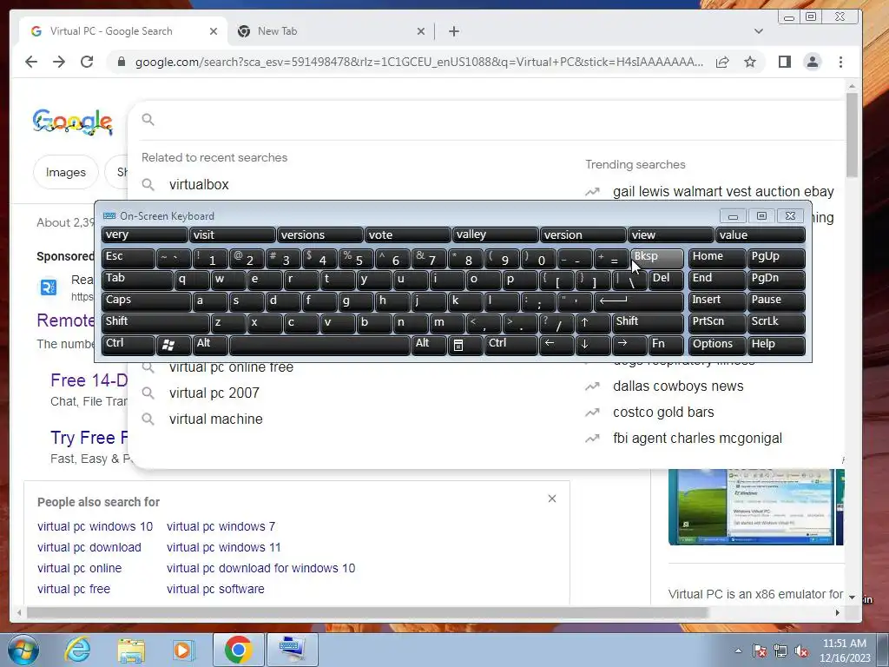
Task: Open a new tab with plus button
Action: tap(453, 31)
